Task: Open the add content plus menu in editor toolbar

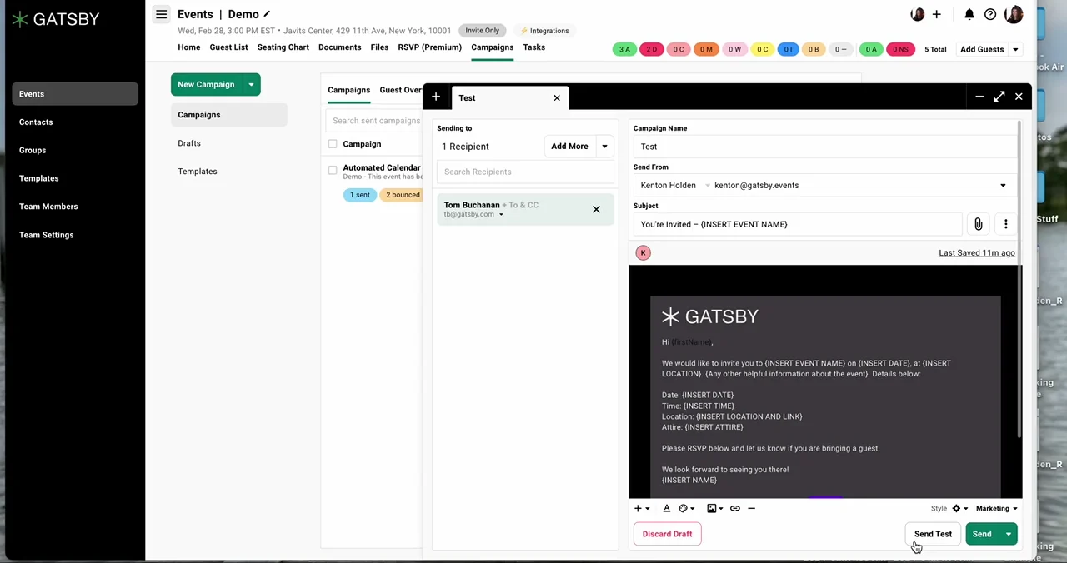Action: point(641,508)
